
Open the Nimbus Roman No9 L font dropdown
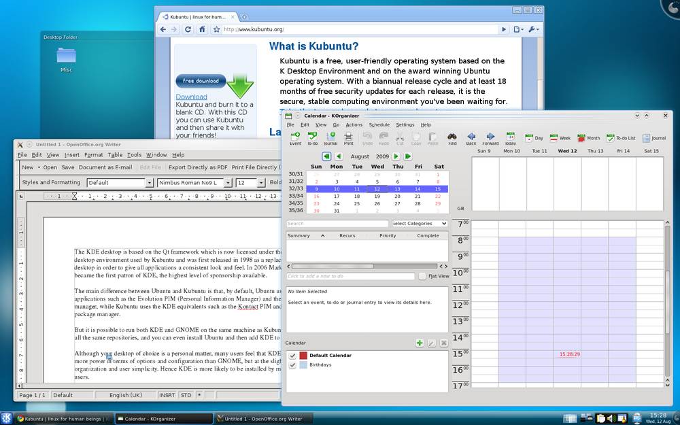[x=230, y=182]
